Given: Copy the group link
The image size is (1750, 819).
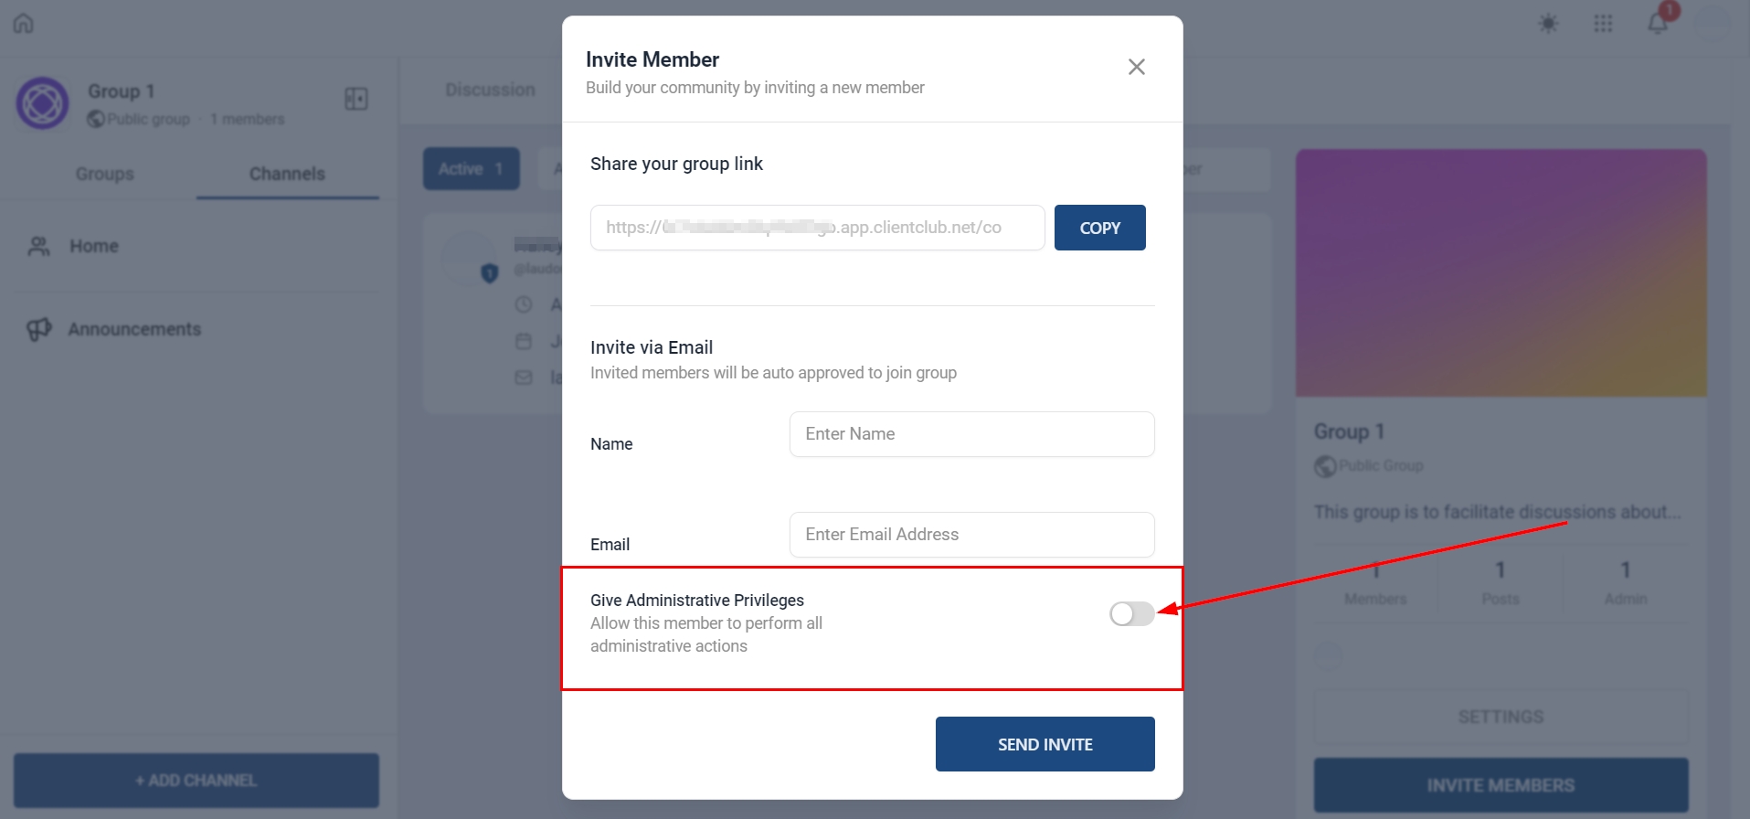Looking at the screenshot, I should 1099,228.
